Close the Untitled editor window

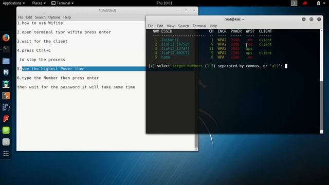194,10
